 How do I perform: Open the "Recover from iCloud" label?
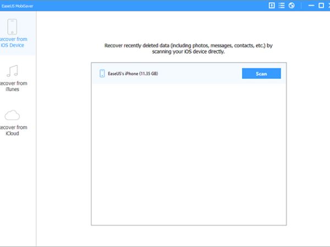coord(15,130)
